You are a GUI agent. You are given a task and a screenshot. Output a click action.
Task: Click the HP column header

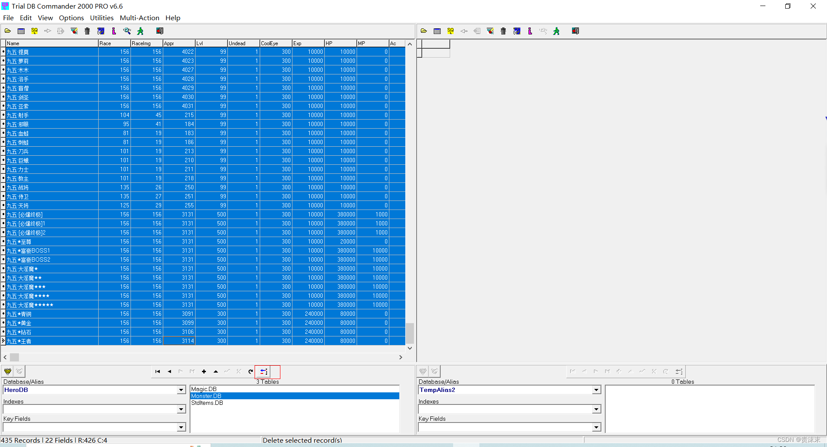point(341,43)
